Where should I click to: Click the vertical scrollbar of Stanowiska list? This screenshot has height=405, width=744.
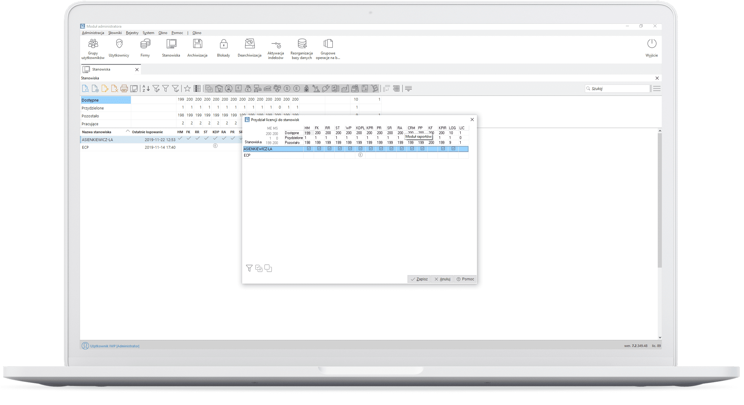[660, 201]
